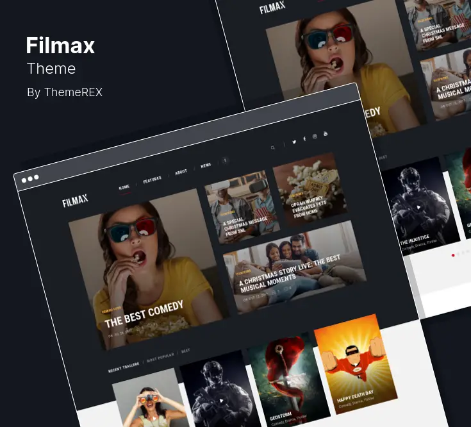Open the Instagram social icon

click(315, 136)
